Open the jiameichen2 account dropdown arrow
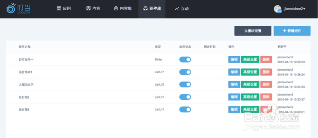This screenshot has width=318, height=138. [304, 9]
